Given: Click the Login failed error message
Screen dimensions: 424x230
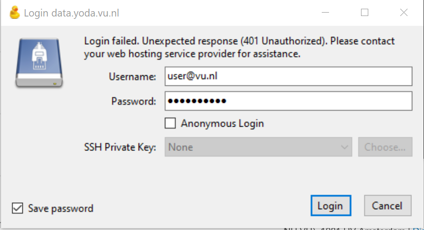Looking at the screenshot, I should pos(239,47).
